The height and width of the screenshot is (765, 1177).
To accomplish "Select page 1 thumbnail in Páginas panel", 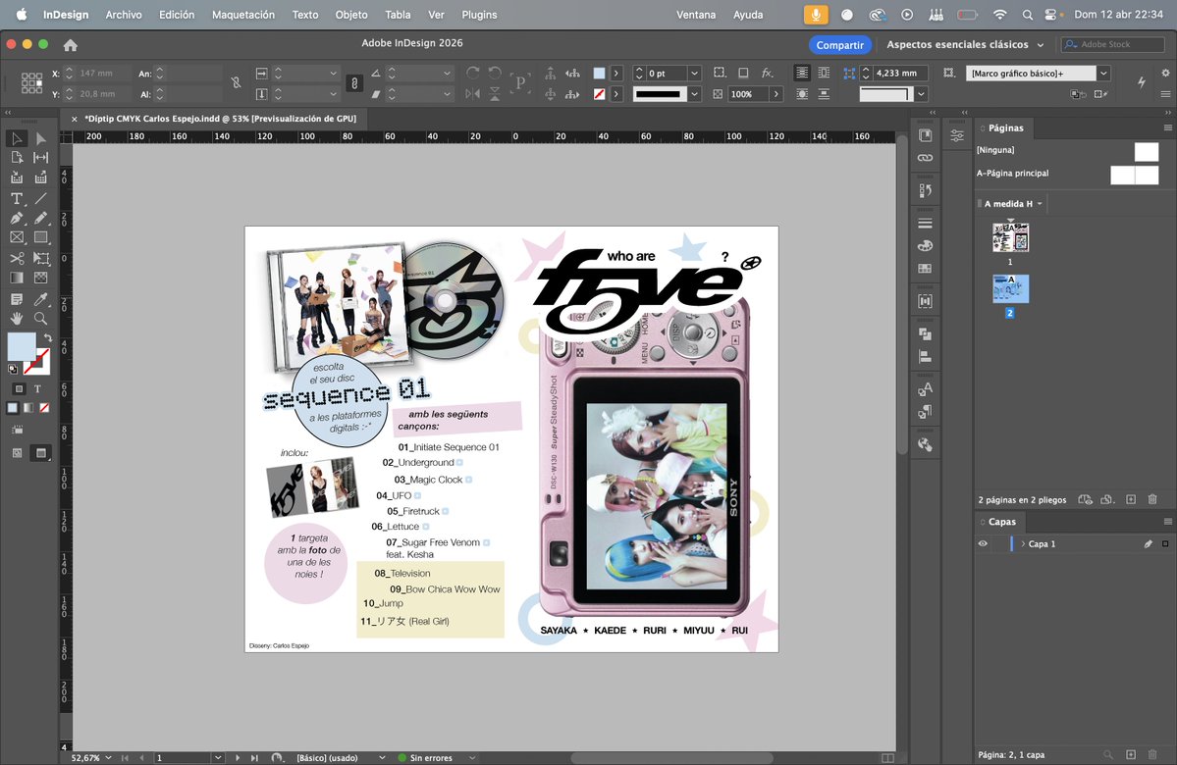I will pyautogui.click(x=1010, y=237).
